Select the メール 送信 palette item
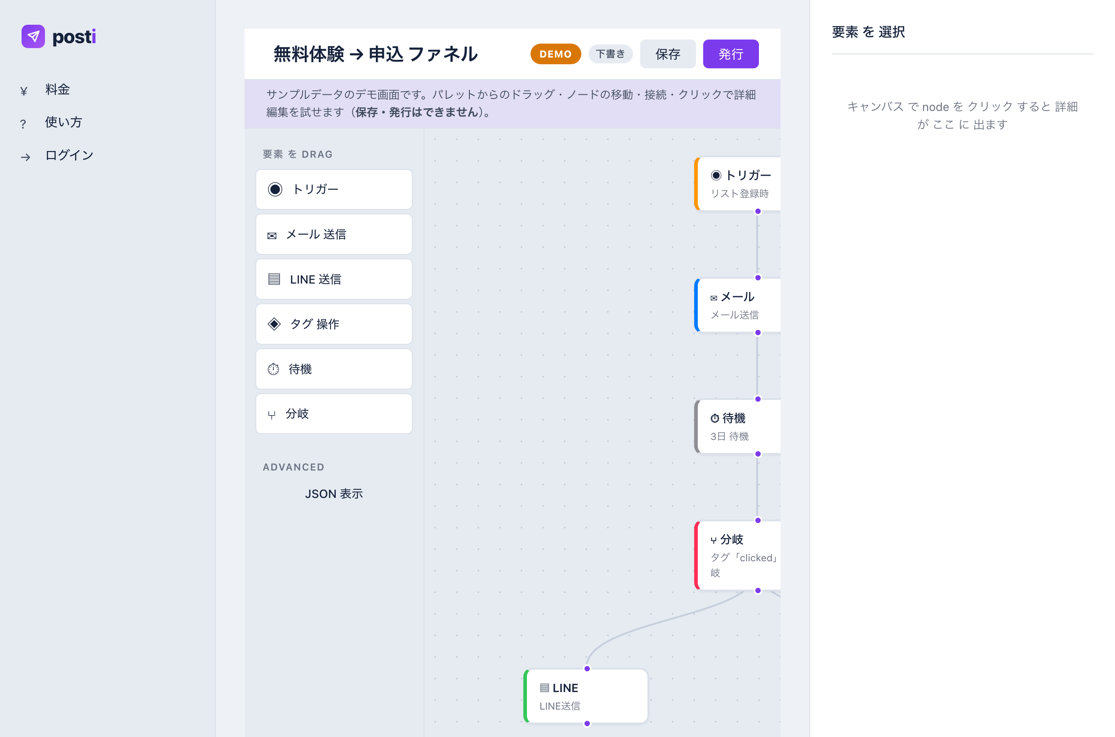The height and width of the screenshot is (737, 1115). 334,234
